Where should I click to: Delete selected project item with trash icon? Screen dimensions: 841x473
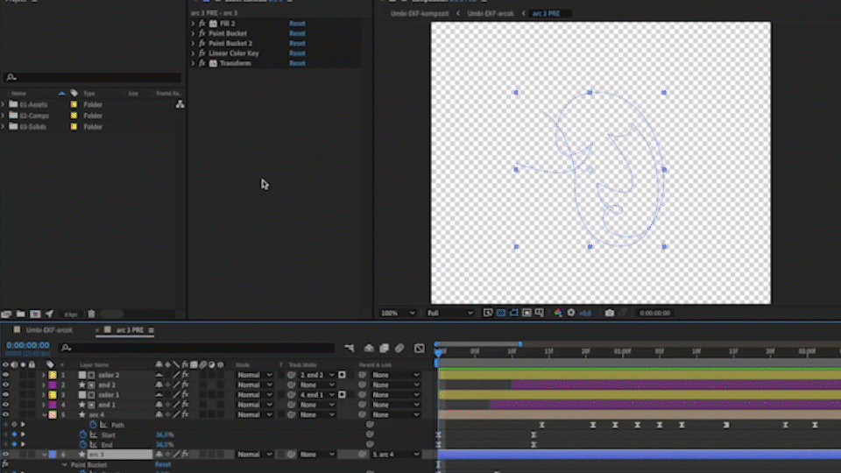[91, 314]
